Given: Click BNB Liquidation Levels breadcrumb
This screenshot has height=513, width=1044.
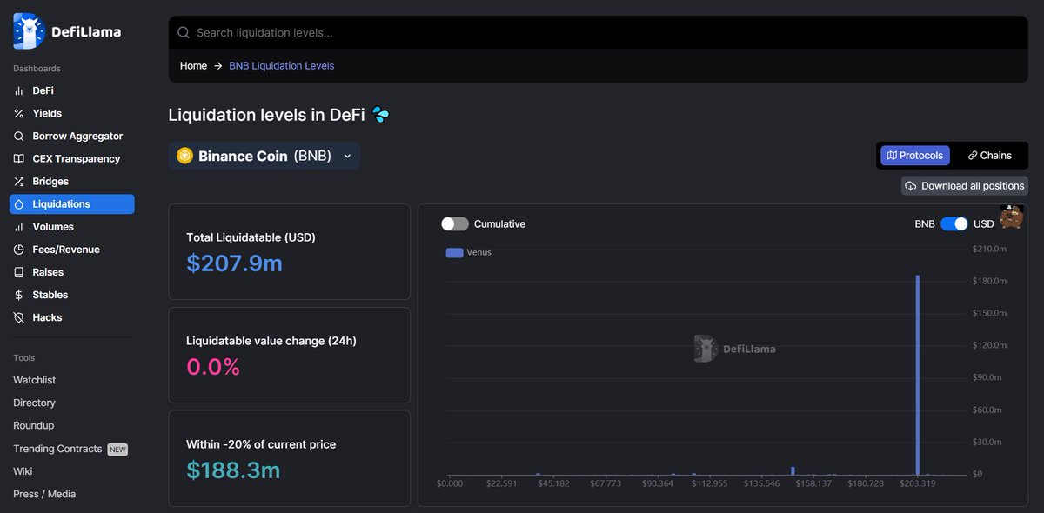Looking at the screenshot, I should pos(282,66).
